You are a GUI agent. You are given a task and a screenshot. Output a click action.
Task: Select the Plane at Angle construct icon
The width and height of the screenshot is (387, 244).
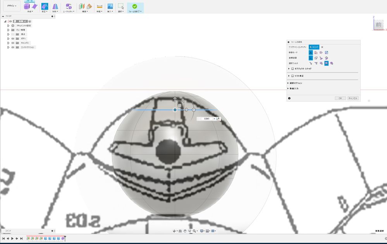point(89,7)
